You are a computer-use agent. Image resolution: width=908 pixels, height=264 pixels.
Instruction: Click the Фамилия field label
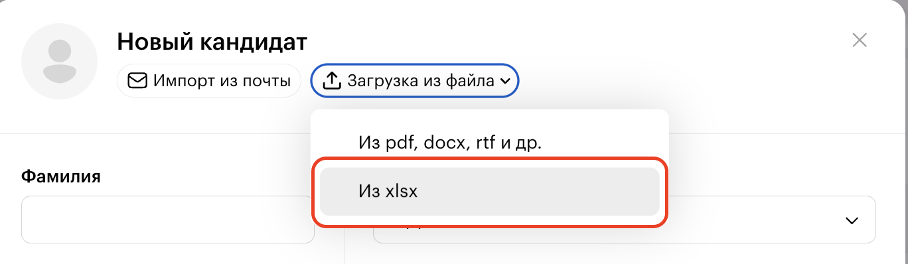click(x=61, y=176)
